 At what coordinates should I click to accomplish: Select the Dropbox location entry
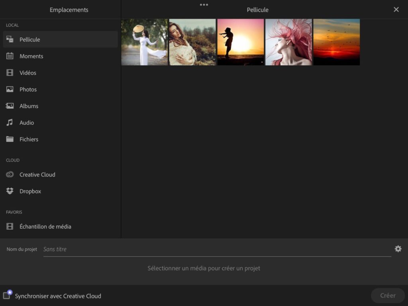61,191
